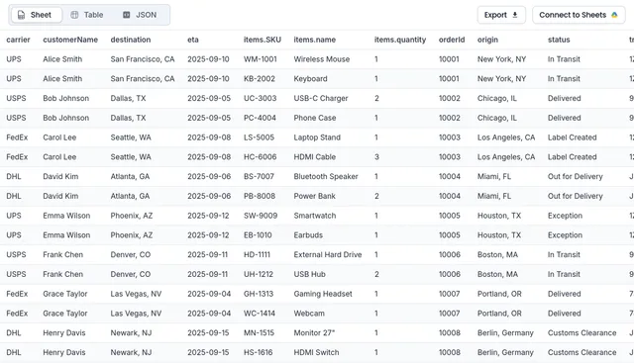
Task: Click Portland, OR origin in WC-1414 row
Action: (499, 314)
